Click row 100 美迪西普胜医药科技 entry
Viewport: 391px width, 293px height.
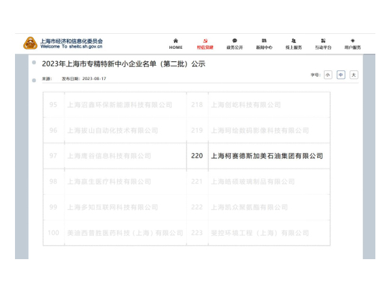[125, 232]
